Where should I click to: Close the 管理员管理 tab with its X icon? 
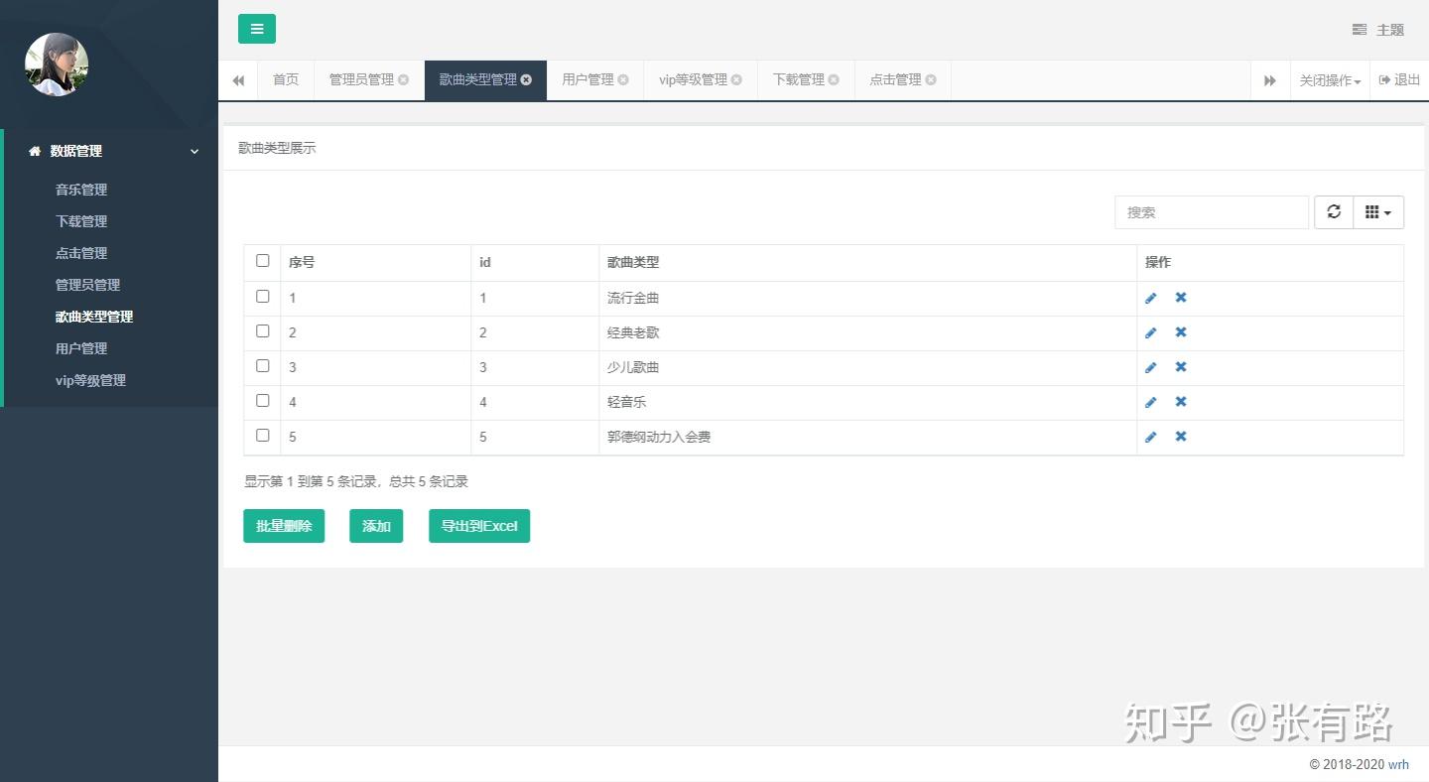(x=404, y=79)
